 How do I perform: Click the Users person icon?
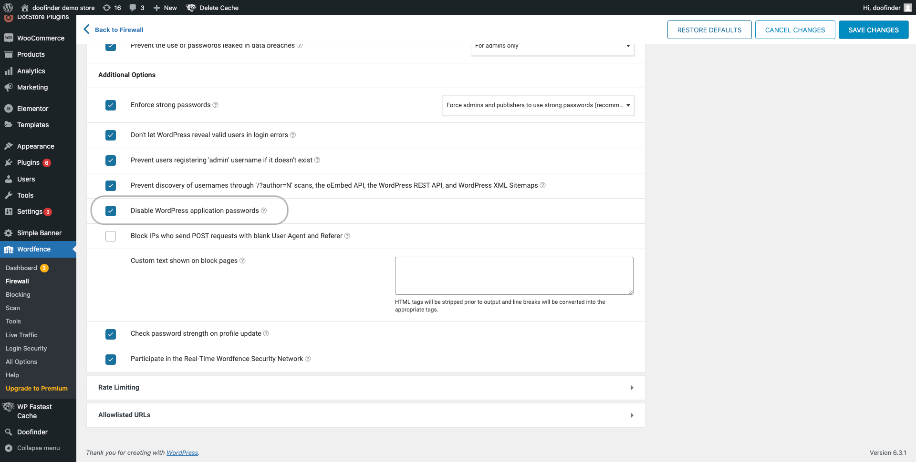click(9, 179)
